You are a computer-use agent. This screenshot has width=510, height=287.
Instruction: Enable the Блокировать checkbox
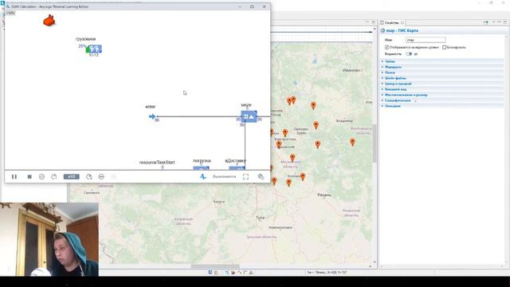(x=445, y=47)
